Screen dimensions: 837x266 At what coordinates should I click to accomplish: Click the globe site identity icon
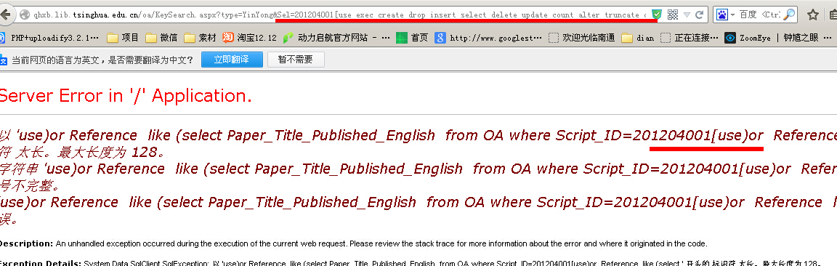pyautogui.click(x=24, y=15)
